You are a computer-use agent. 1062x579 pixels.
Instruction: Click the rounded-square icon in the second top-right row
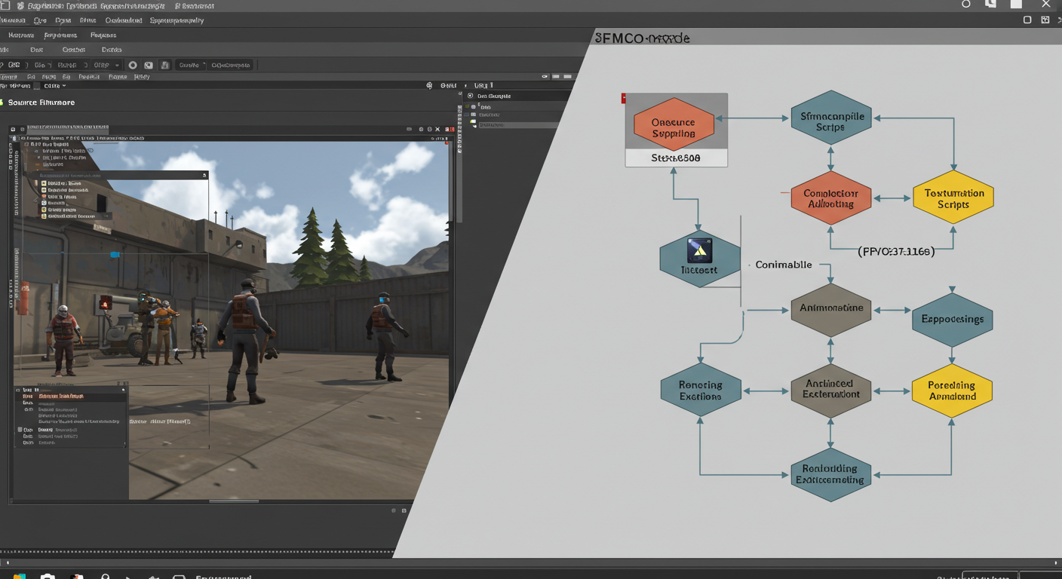tap(1027, 20)
